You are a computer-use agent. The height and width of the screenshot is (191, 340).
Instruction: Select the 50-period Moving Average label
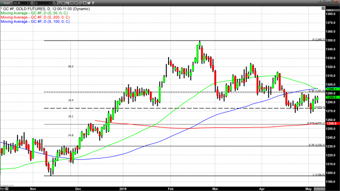click(34, 13)
